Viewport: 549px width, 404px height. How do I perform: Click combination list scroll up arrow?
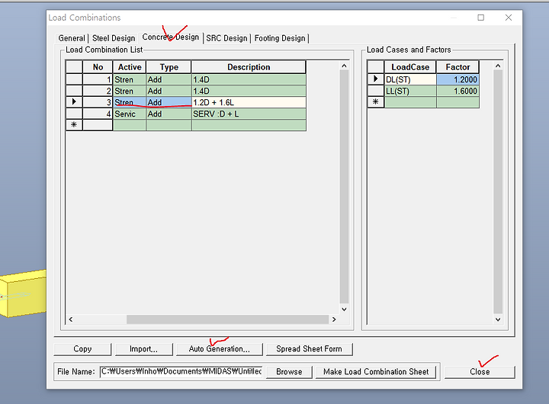(344, 66)
